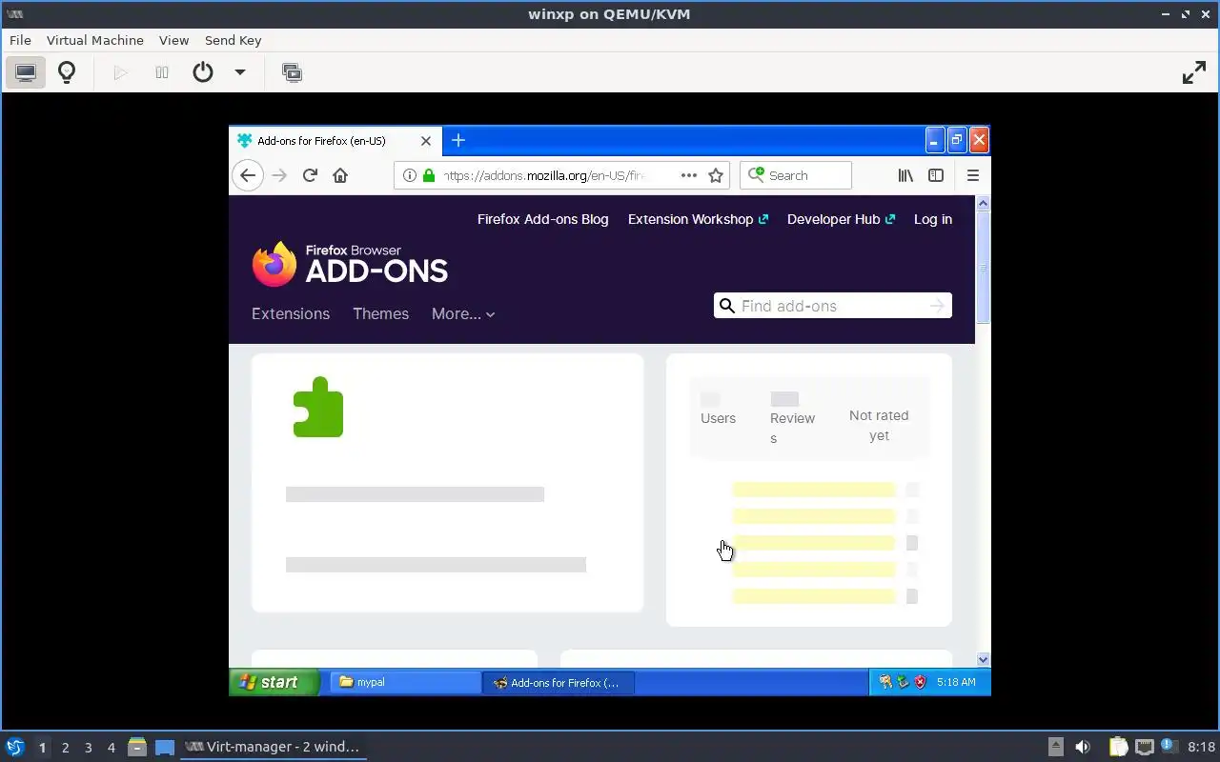Click the page scrollbar up arrow
Image resolution: width=1220 pixels, height=762 pixels.
coord(983,203)
